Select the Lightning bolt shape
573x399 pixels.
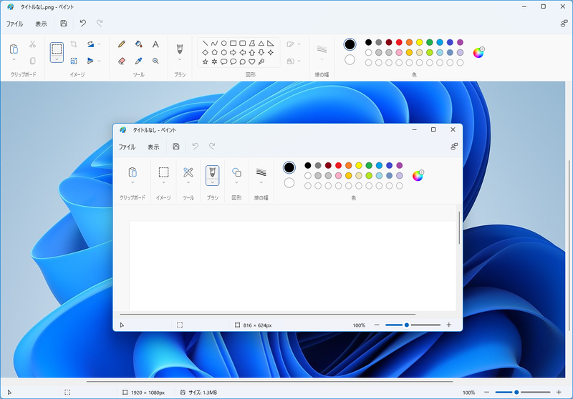(261, 61)
